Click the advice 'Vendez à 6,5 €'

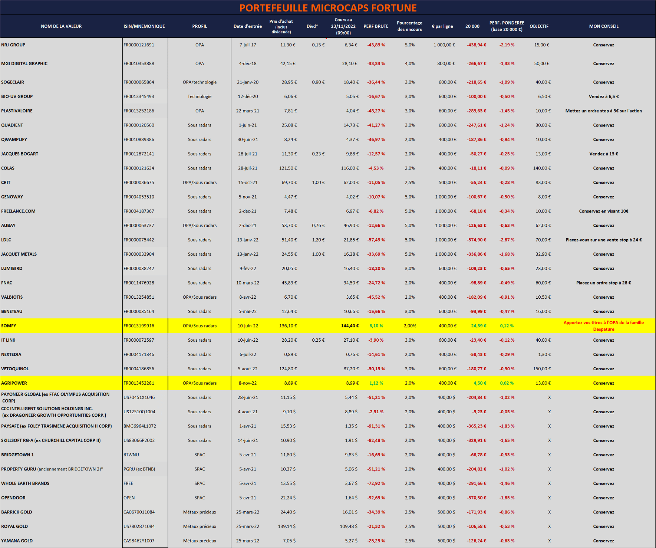tap(604, 96)
